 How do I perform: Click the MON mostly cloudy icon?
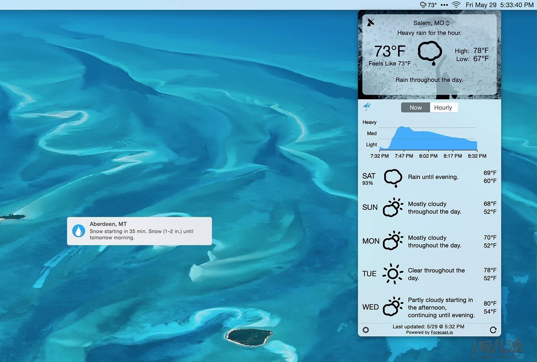point(393,240)
